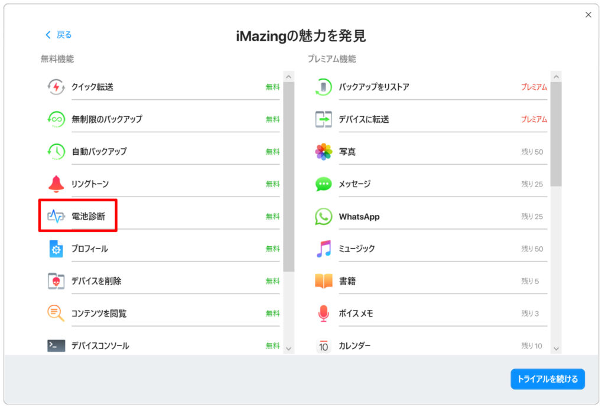Click the restore backup (バックアップをリストア) icon
This screenshot has width=605, height=408.
coord(323,87)
